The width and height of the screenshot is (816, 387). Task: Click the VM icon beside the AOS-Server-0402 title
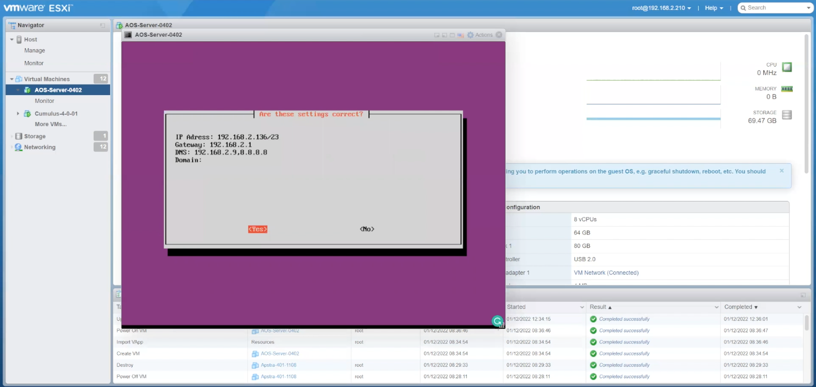(119, 25)
